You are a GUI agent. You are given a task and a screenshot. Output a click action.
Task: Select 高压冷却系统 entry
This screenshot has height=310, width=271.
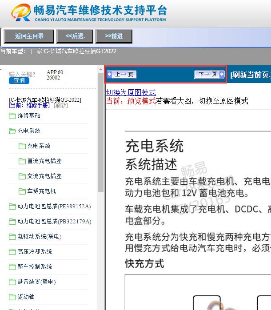[x=35, y=251]
